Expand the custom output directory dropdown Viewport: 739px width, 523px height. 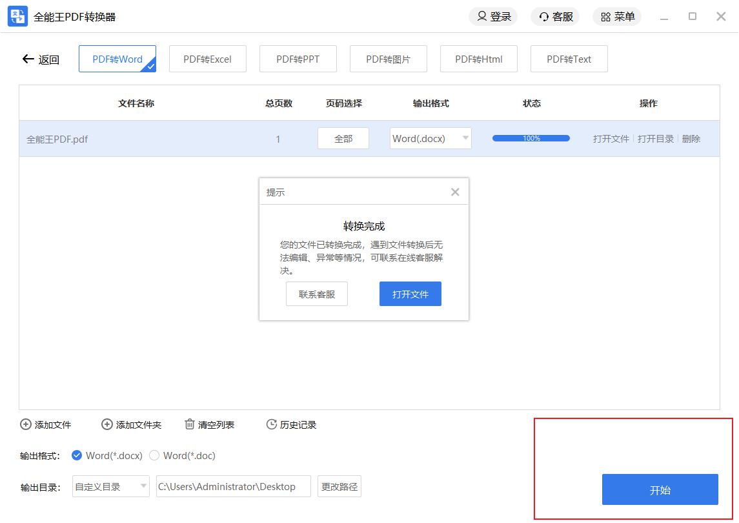point(143,487)
